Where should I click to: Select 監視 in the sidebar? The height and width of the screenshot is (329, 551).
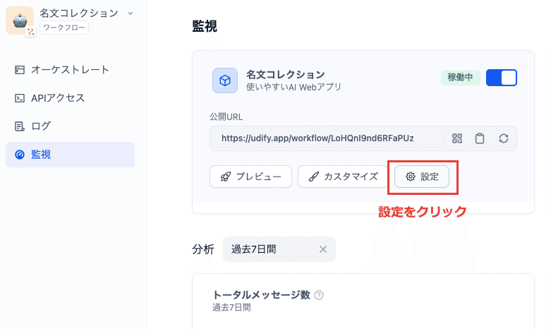point(71,155)
